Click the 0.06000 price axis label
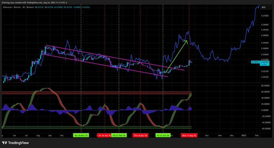 point(265,25)
